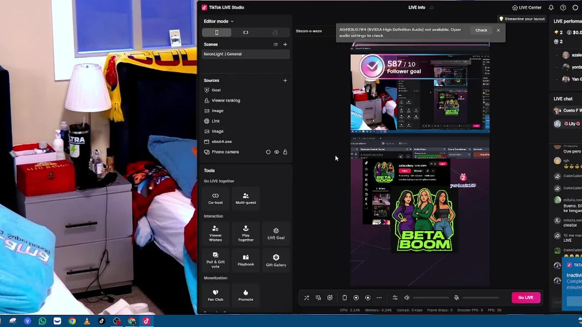
Task: Click the TikTok app icon in taskbar
Action: tap(102, 321)
